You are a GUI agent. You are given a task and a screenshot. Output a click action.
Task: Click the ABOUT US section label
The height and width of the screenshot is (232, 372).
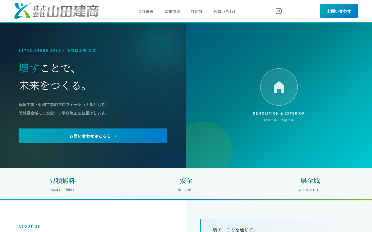(x=29, y=226)
